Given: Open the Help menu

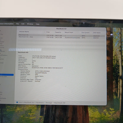Looking at the screenshot, I should click(x=38, y=24).
